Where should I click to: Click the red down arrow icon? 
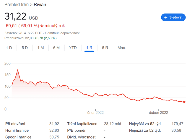click(42, 26)
